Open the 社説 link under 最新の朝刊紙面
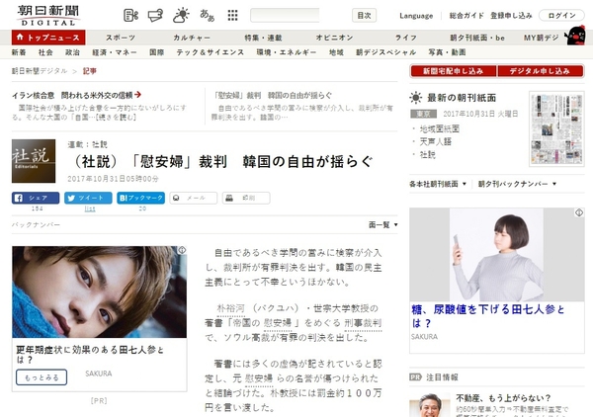 [428, 154]
